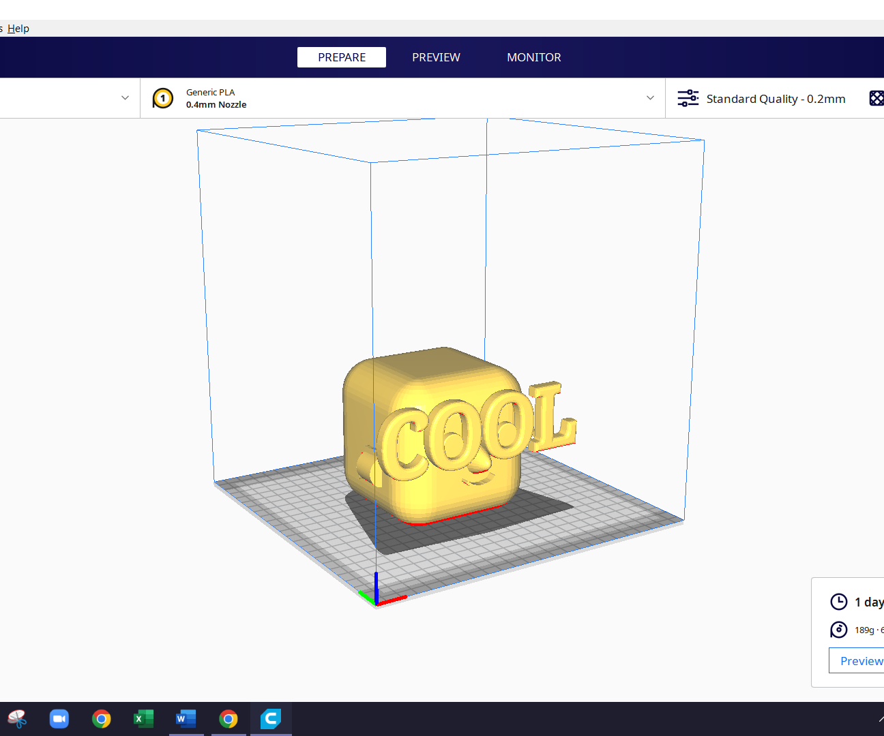Click the infill pattern icon
Image resolution: width=884 pixels, height=736 pixels.
click(x=876, y=98)
